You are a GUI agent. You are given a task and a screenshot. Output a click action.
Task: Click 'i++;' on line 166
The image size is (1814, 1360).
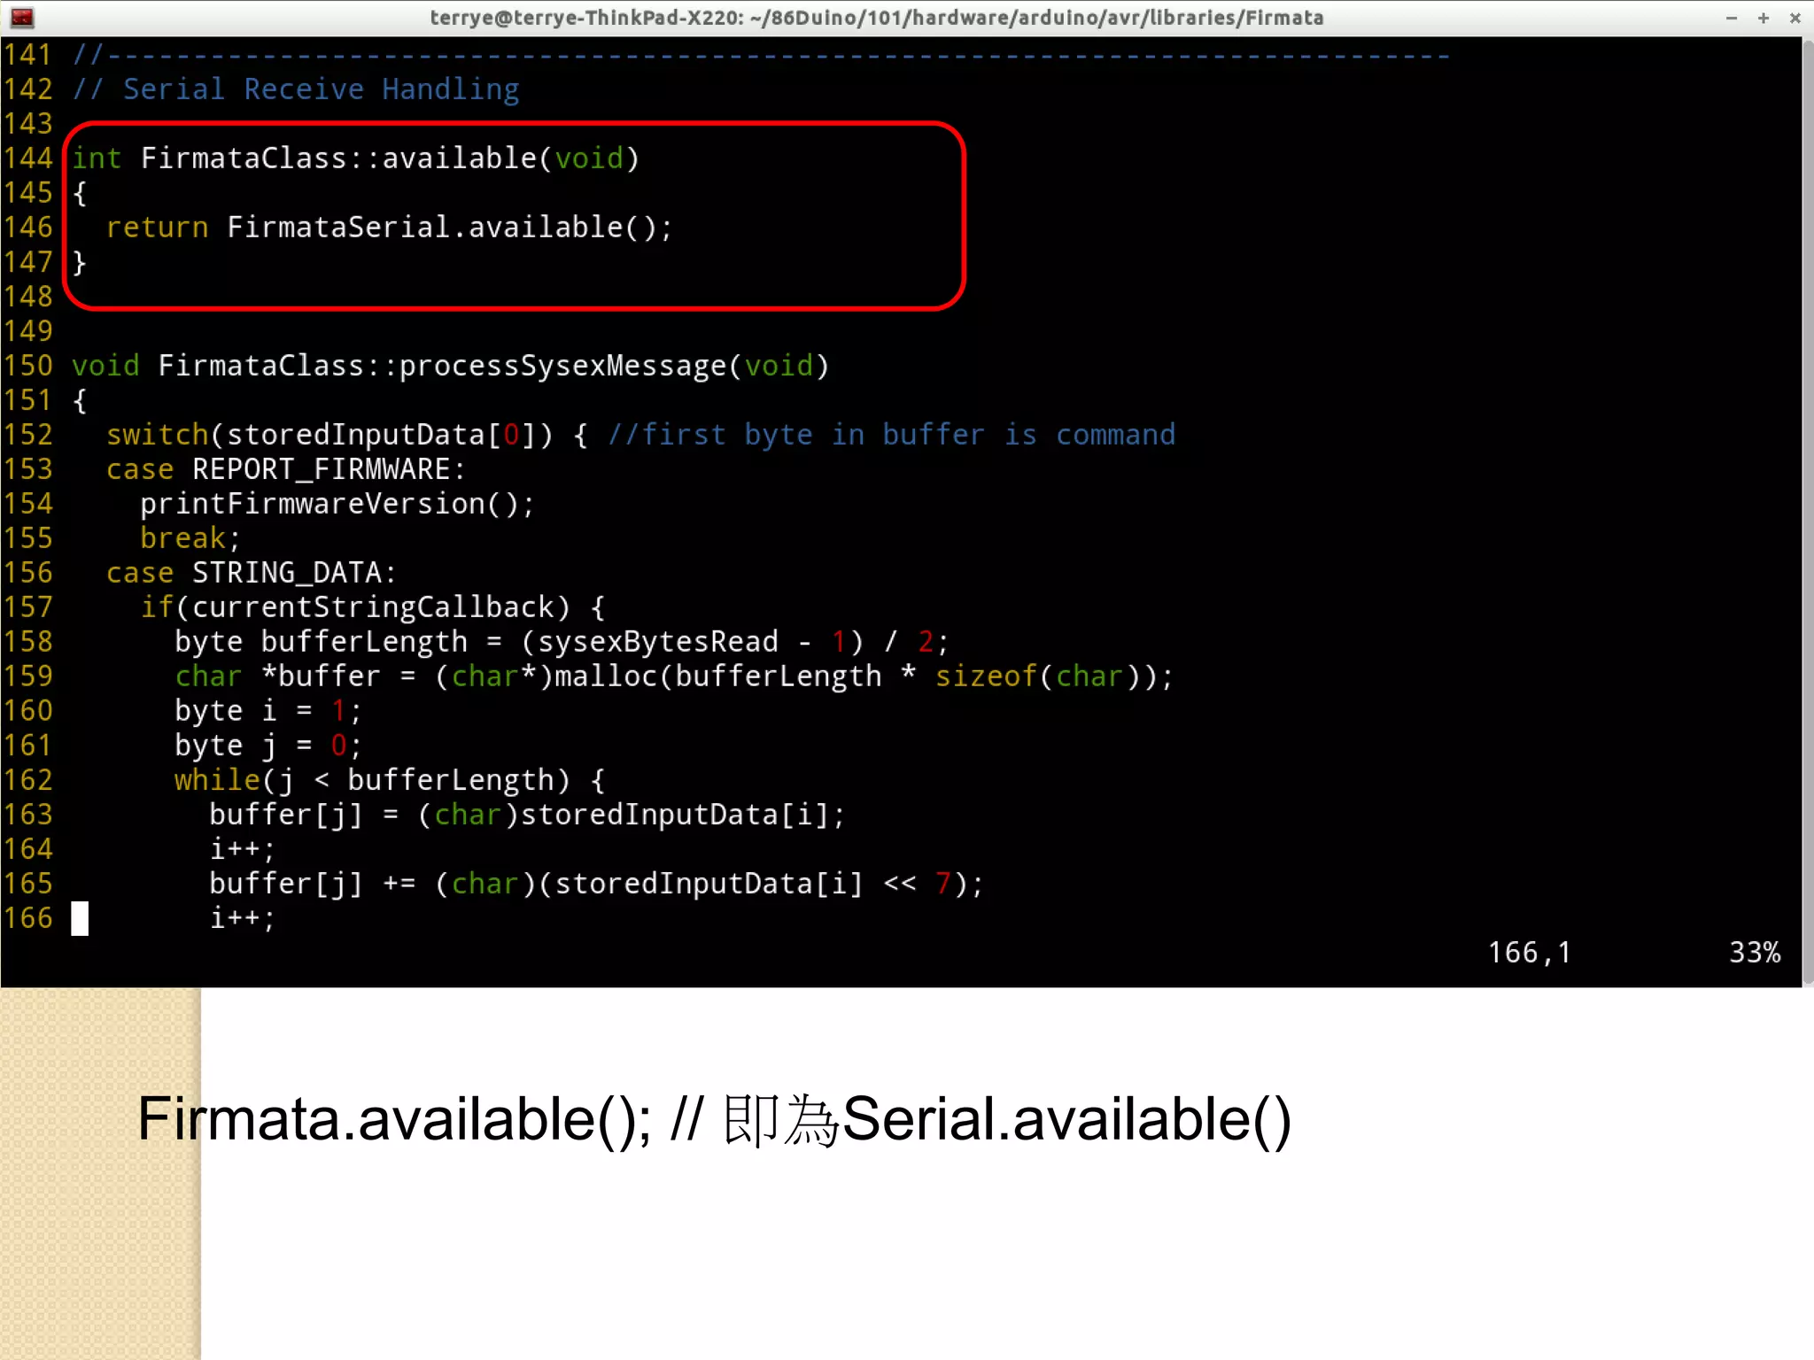(242, 918)
